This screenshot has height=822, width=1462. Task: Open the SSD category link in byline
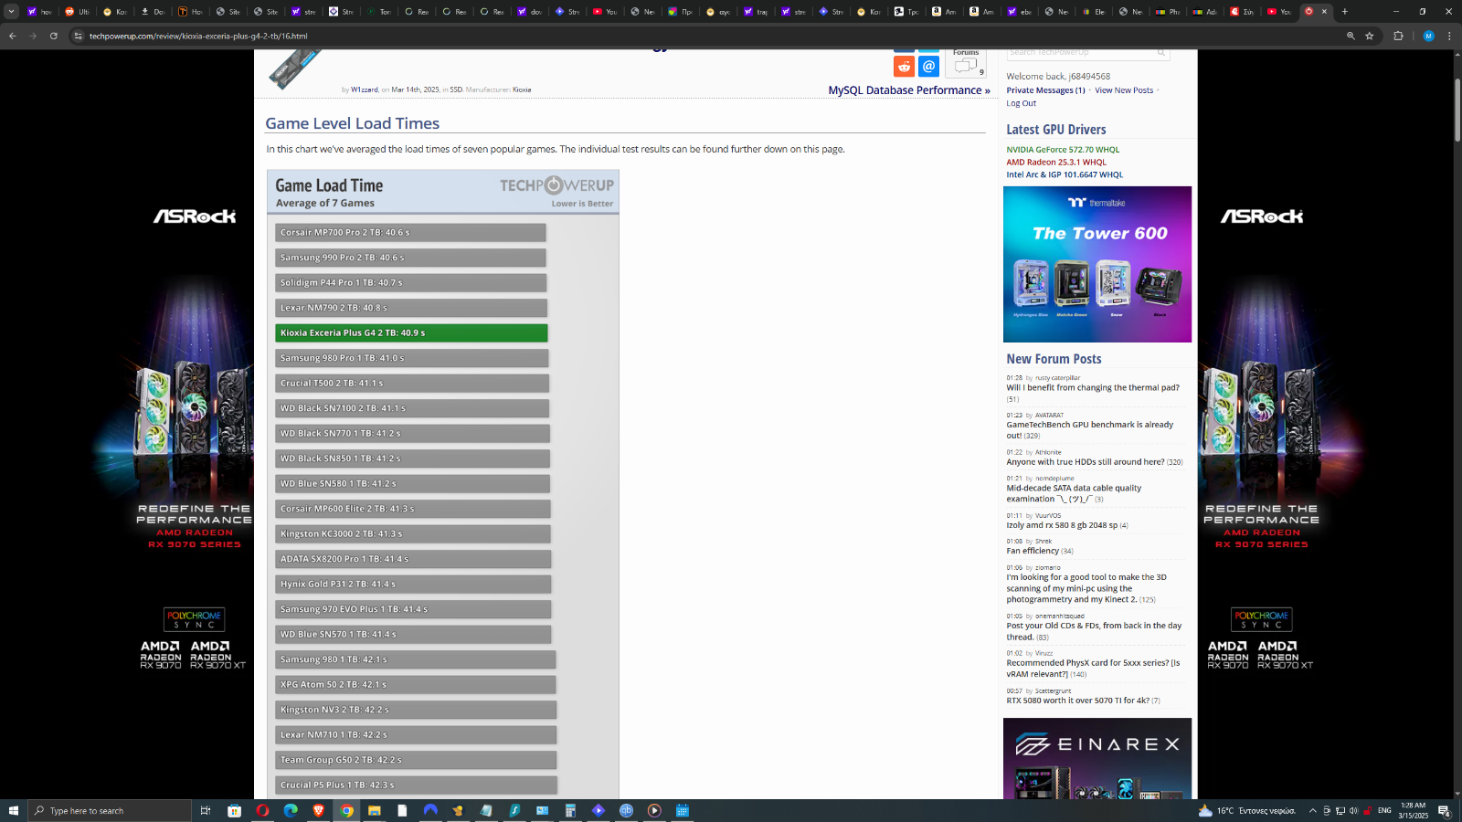pos(456,90)
